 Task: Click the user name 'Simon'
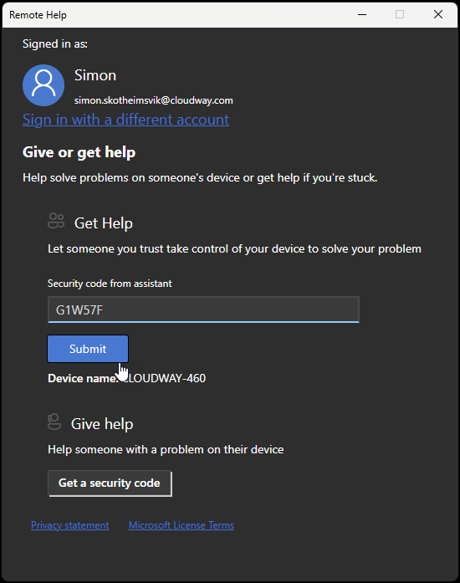[95, 75]
